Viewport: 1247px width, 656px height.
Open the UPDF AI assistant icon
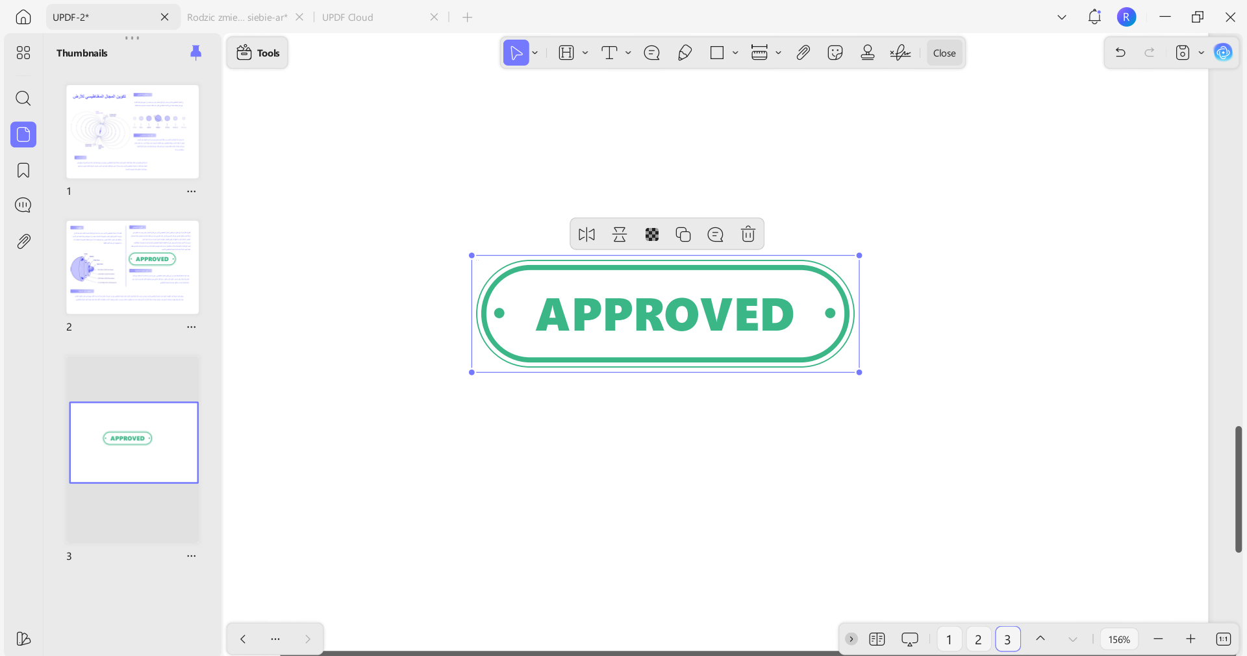click(1224, 53)
